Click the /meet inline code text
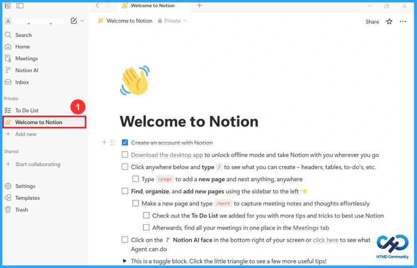This screenshot has width=417, height=268. pos(223,203)
